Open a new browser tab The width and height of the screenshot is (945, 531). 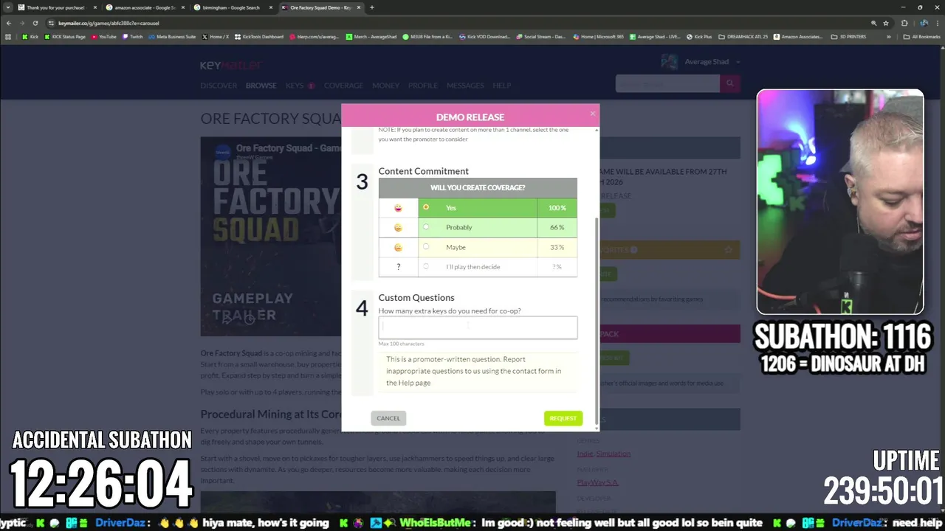pyautogui.click(x=371, y=7)
